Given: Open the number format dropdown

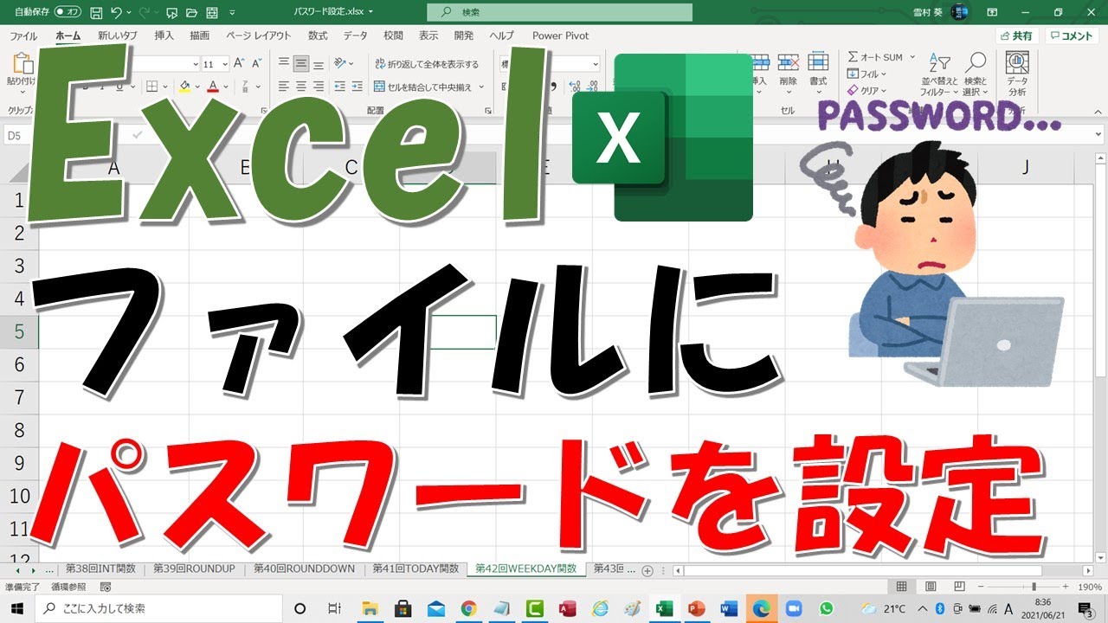Looking at the screenshot, I should coord(596,64).
